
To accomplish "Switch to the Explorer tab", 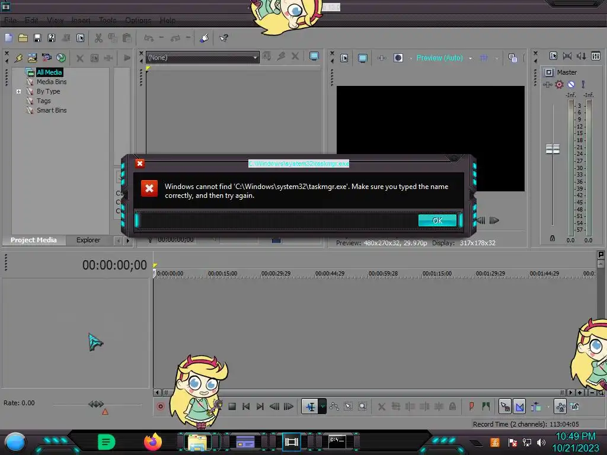I will 88,240.
